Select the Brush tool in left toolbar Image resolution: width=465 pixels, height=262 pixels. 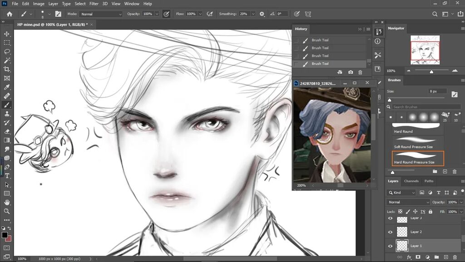(7, 105)
